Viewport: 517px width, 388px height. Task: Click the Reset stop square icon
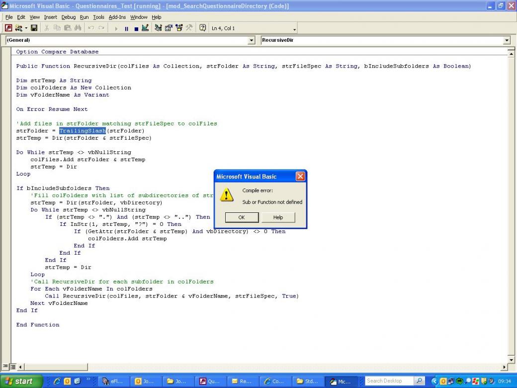coord(136,29)
